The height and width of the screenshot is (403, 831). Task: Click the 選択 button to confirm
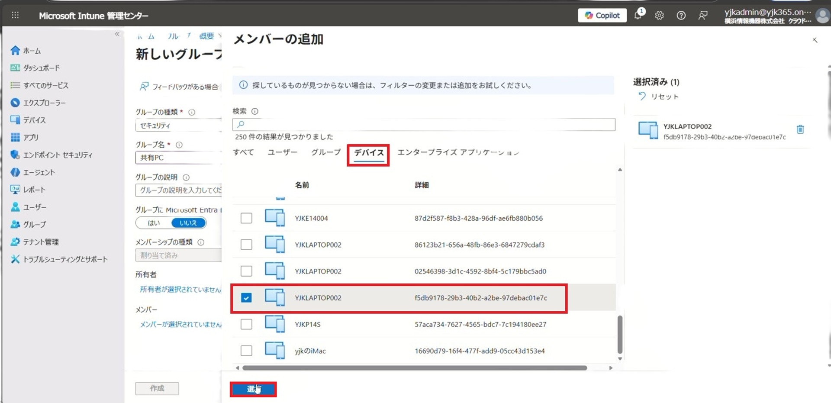pos(253,389)
